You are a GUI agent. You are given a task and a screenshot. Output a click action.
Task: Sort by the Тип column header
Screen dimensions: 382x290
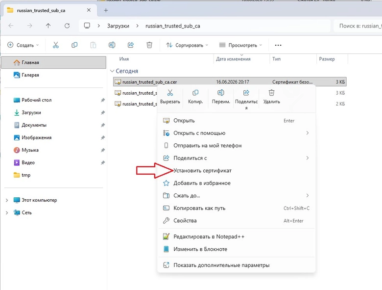(x=293, y=59)
